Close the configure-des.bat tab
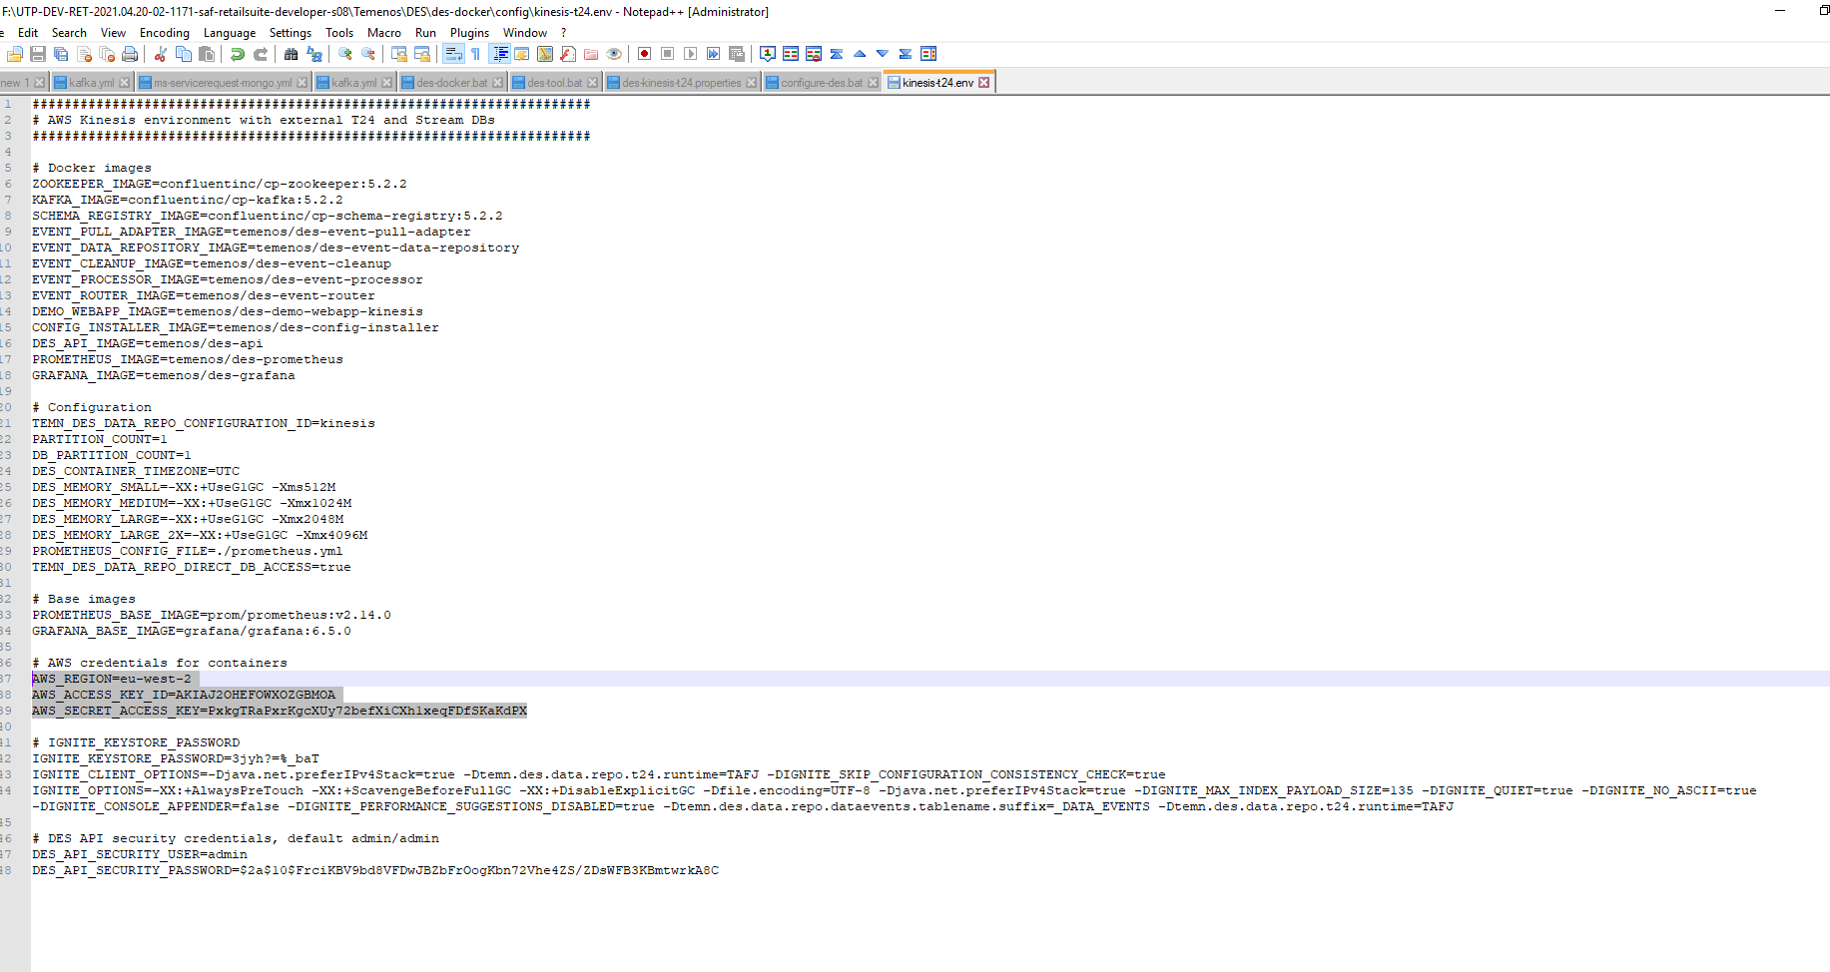The height and width of the screenshot is (972, 1830). point(874,83)
